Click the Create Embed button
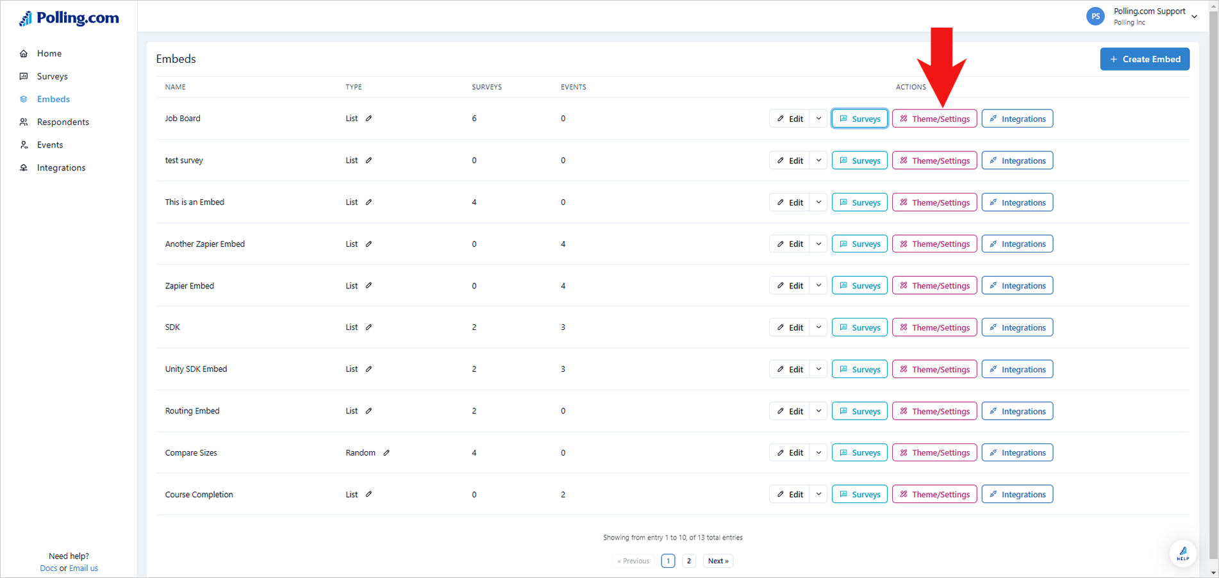 coord(1145,59)
